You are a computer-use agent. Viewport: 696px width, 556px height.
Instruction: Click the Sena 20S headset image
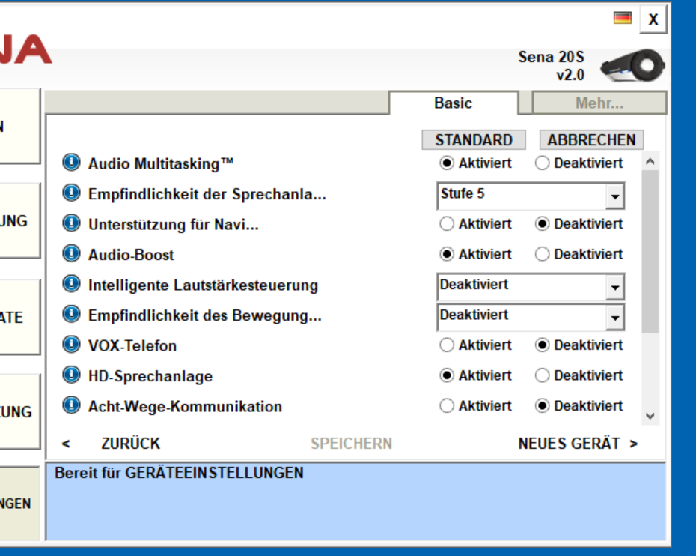[x=632, y=67]
